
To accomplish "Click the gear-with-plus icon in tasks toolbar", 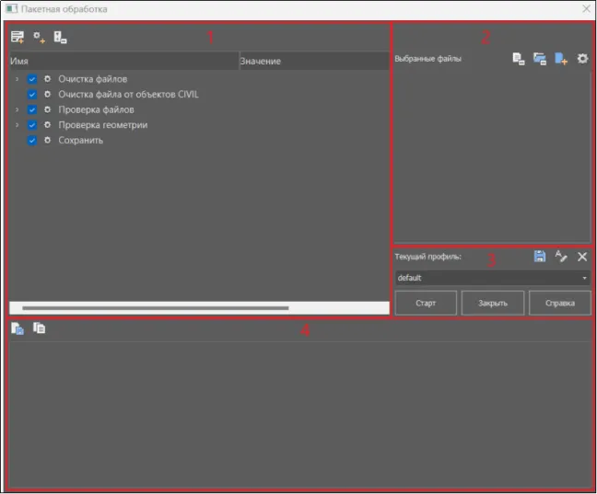I will click(x=39, y=38).
